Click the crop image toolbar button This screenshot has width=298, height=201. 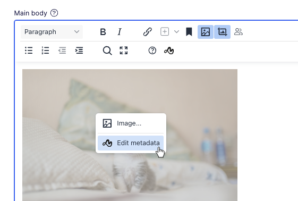coord(222,32)
